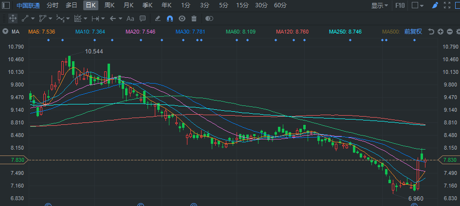Select the Aa text annotation tool

[130, 18]
